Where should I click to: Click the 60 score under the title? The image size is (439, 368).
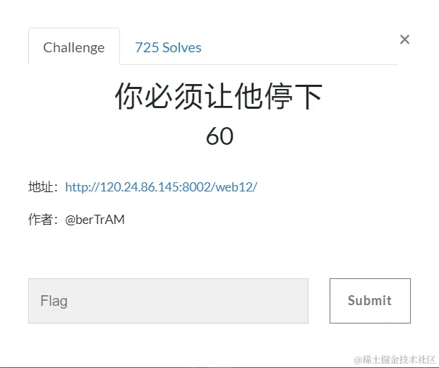point(220,136)
